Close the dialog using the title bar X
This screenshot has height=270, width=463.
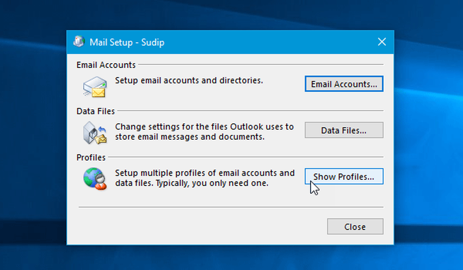[382, 42]
